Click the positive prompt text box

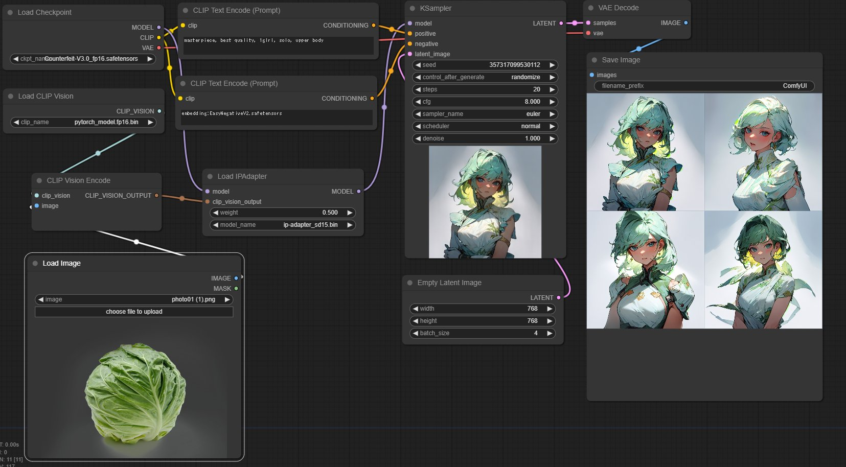tap(278, 45)
